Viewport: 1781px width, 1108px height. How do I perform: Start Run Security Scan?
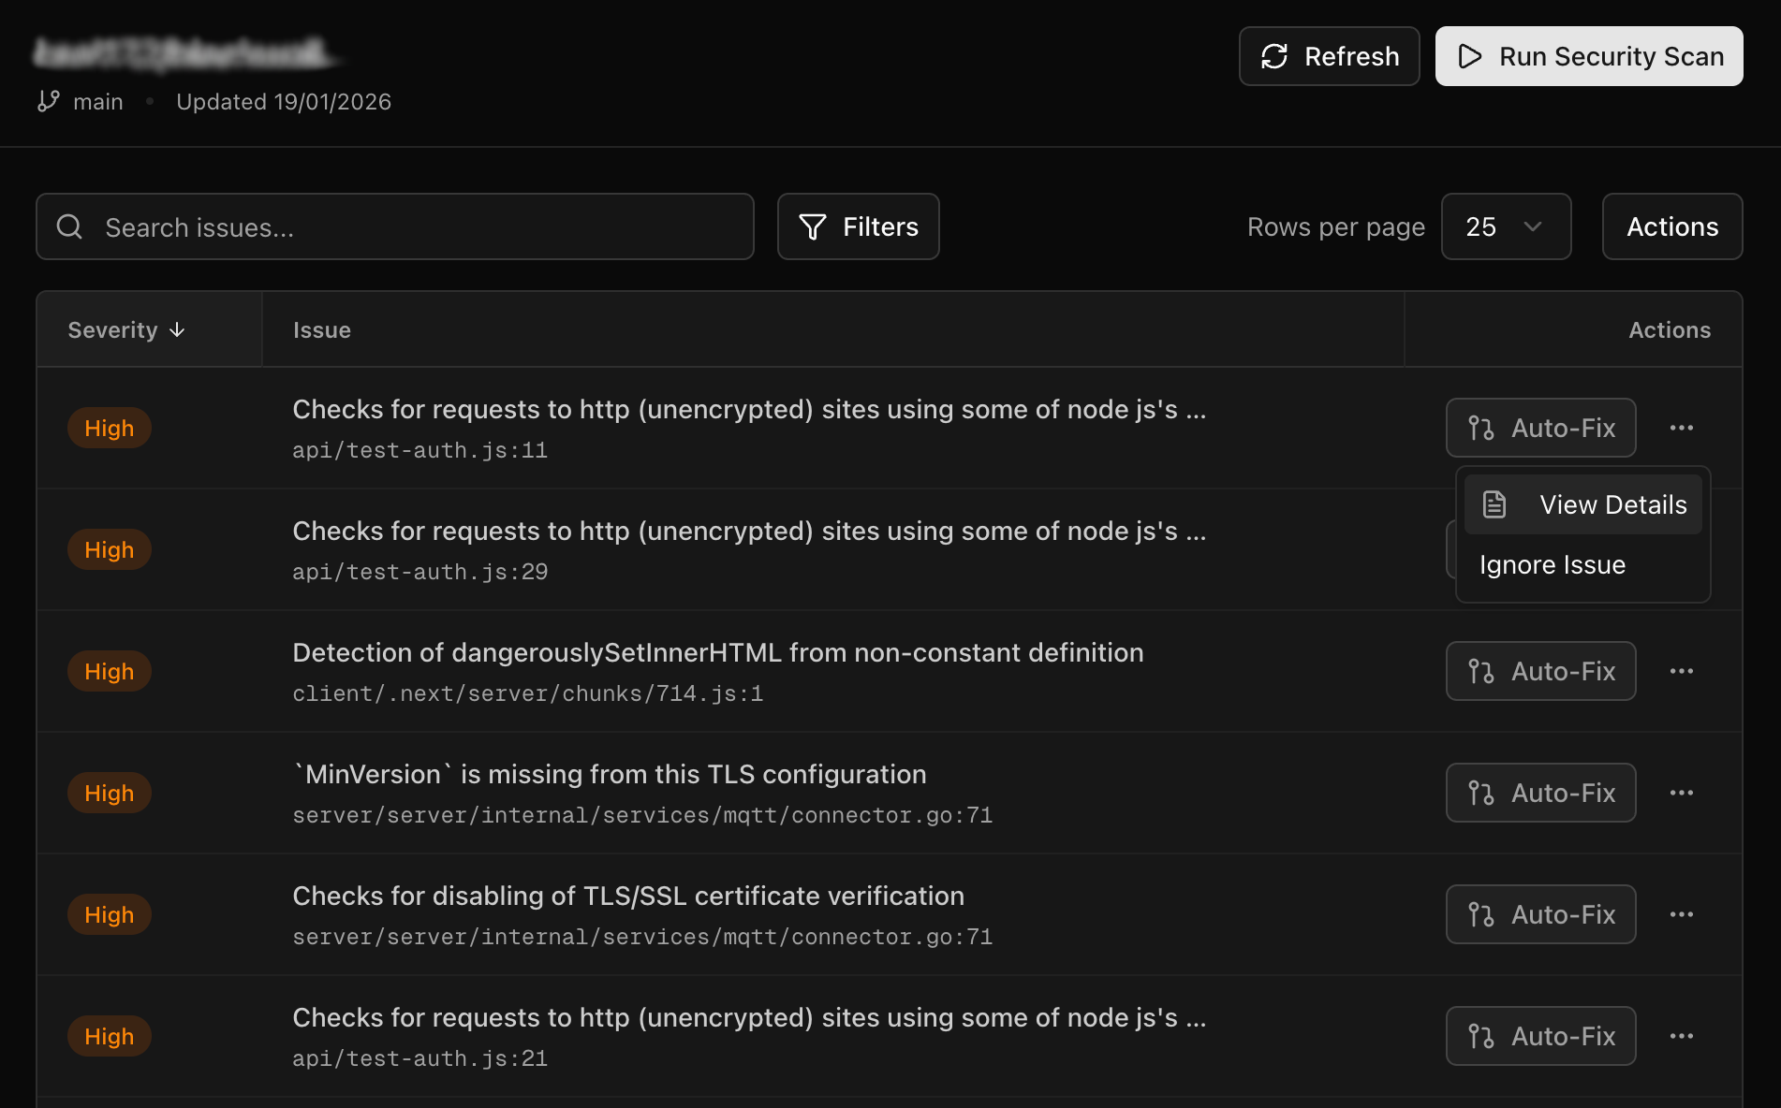(x=1588, y=56)
